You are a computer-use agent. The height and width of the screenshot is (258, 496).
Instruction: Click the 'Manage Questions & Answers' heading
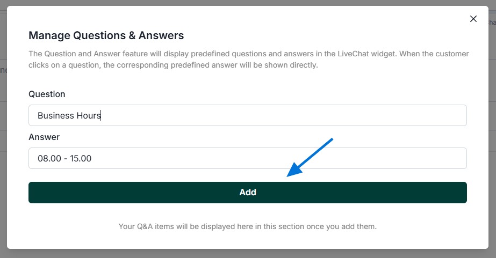(x=106, y=35)
